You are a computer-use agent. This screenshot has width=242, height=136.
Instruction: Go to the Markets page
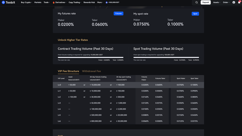pos(38,3)
